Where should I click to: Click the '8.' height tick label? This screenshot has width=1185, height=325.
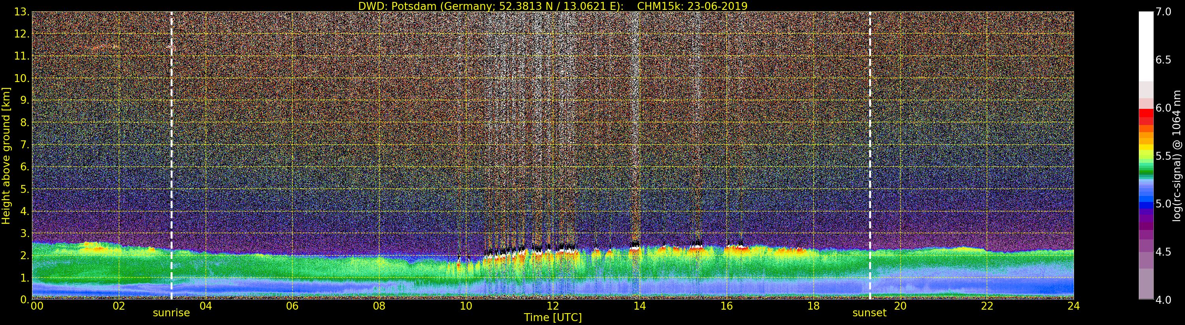(x=25, y=123)
